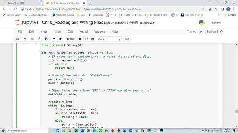Show hidden system tray icons
238x133 pixels.
tap(203, 130)
